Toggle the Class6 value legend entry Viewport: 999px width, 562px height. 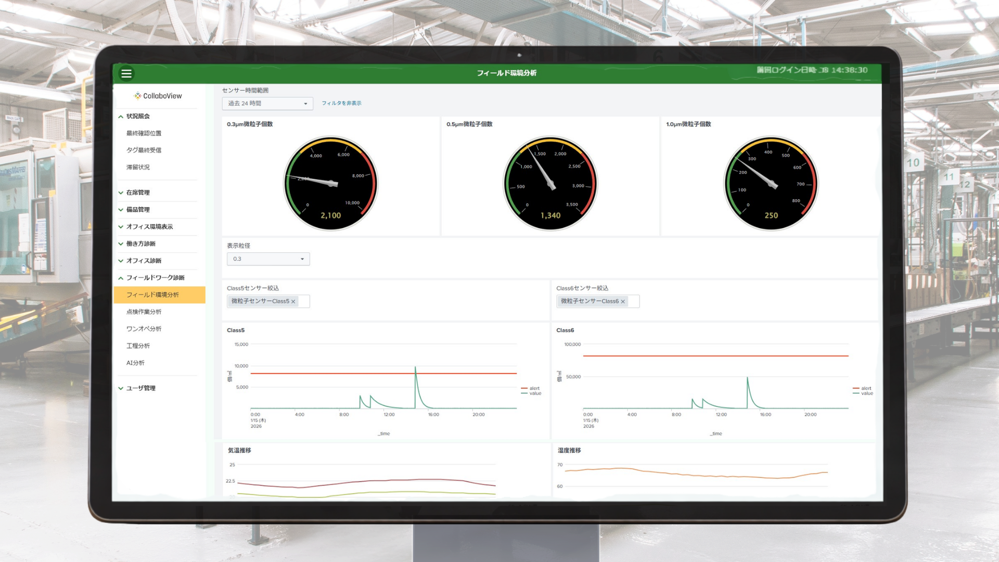[x=866, y=393]
